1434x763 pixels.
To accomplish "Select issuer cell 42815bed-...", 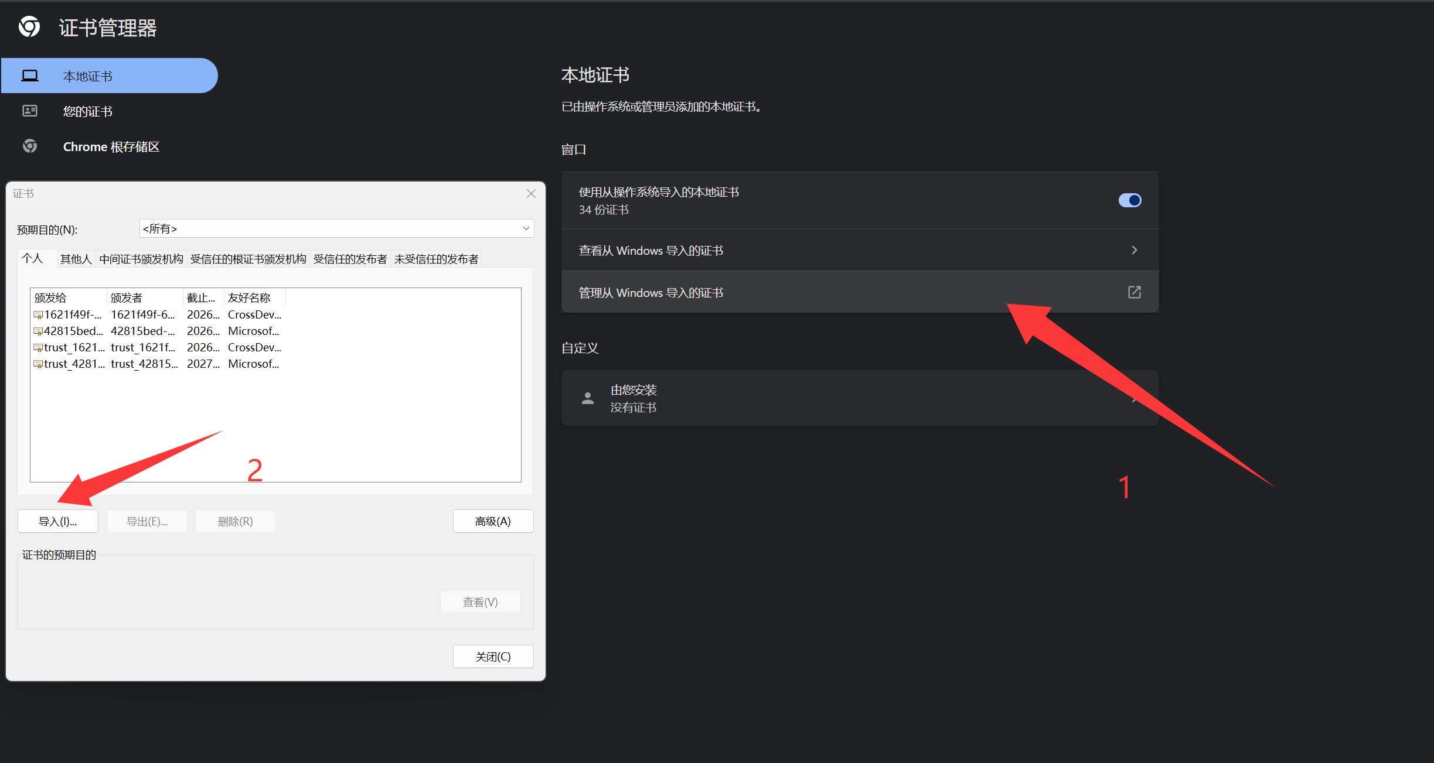I will tap(143, 331).
